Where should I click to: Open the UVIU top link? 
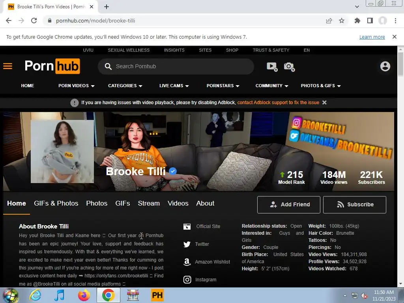[x=88, y=50]
